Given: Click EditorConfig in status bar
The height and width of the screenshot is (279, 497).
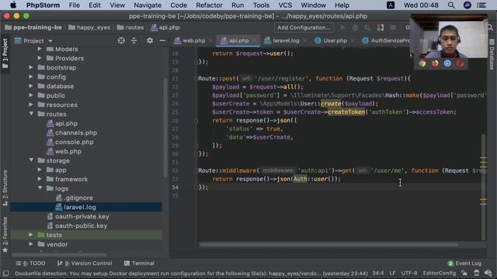Looking at the screenshot, I should pos(440,273).
